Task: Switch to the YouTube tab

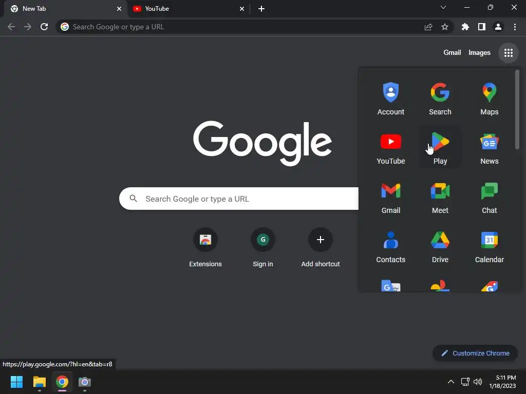Action: pyautogui.click(x=188, y=9)
